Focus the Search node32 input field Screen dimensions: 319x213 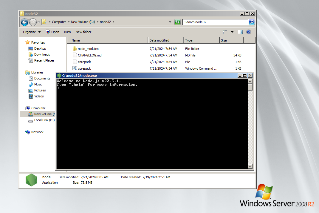215,22
